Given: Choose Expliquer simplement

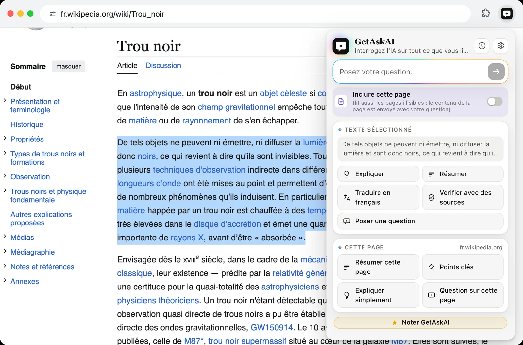Looking at the screenshot, I should (x=378, y=295).
